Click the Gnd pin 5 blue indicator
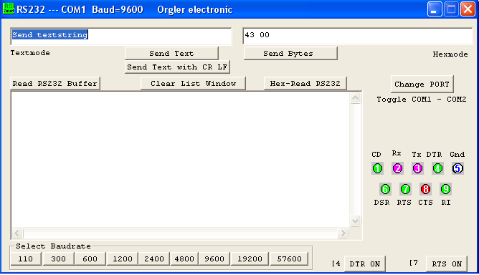The width and height of the screenshot is (479, 275). pyautogui.click(x=457, y=168)
